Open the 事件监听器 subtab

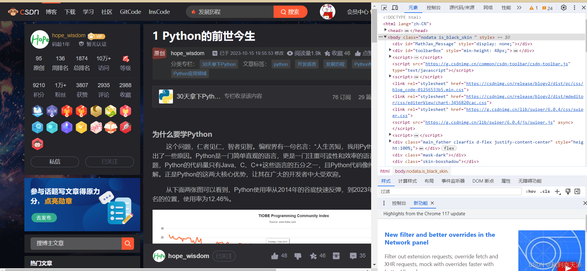[453, 181]
